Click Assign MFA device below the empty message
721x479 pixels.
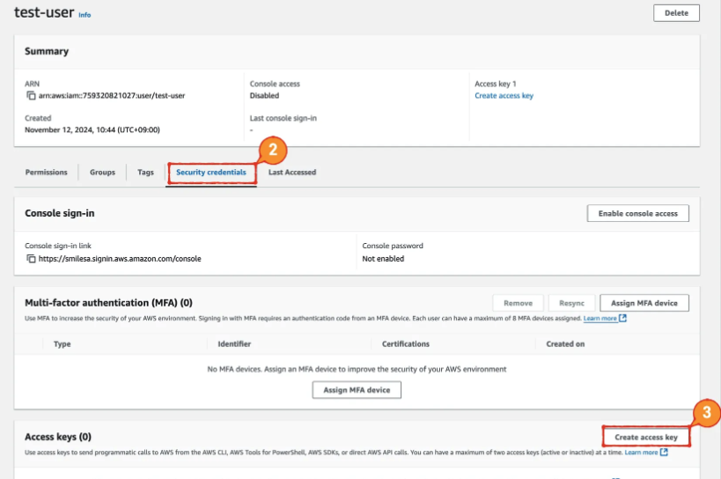(x=357, y=389)
